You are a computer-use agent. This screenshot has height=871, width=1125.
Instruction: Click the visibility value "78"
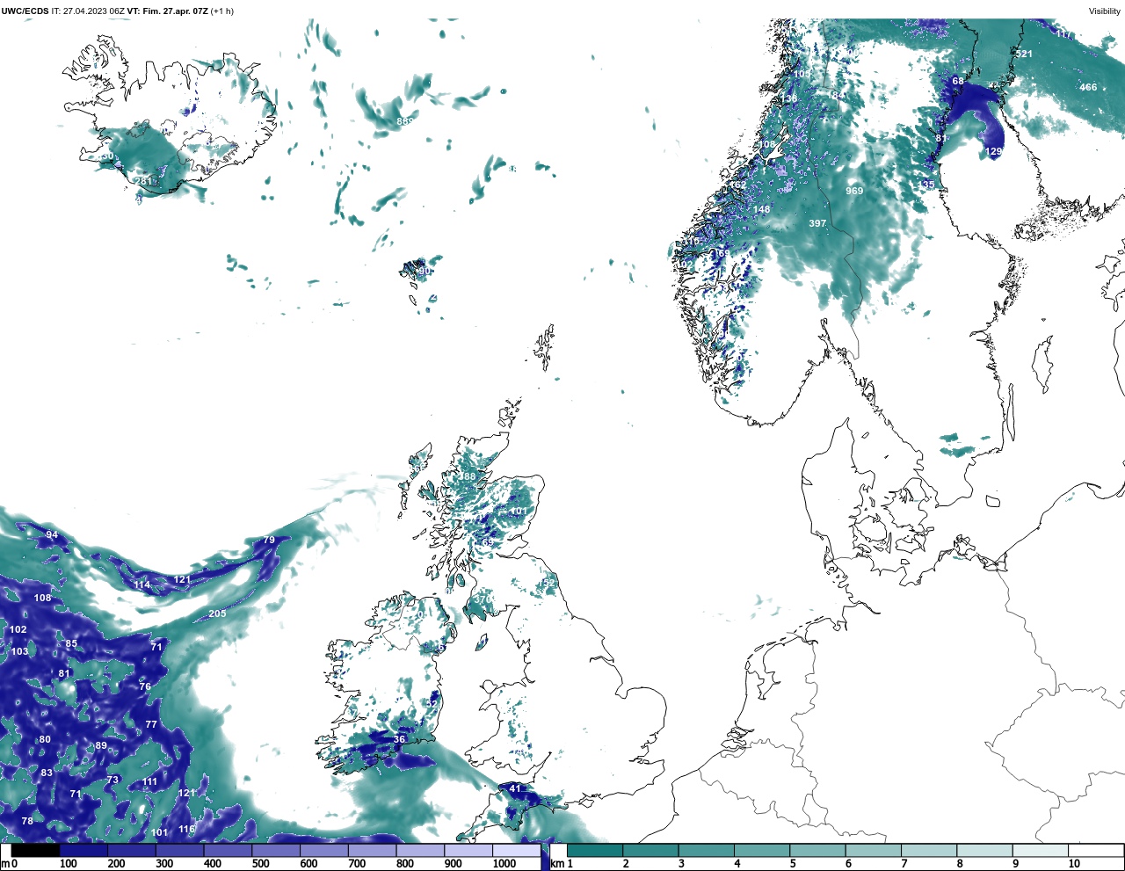click(27, 822)
